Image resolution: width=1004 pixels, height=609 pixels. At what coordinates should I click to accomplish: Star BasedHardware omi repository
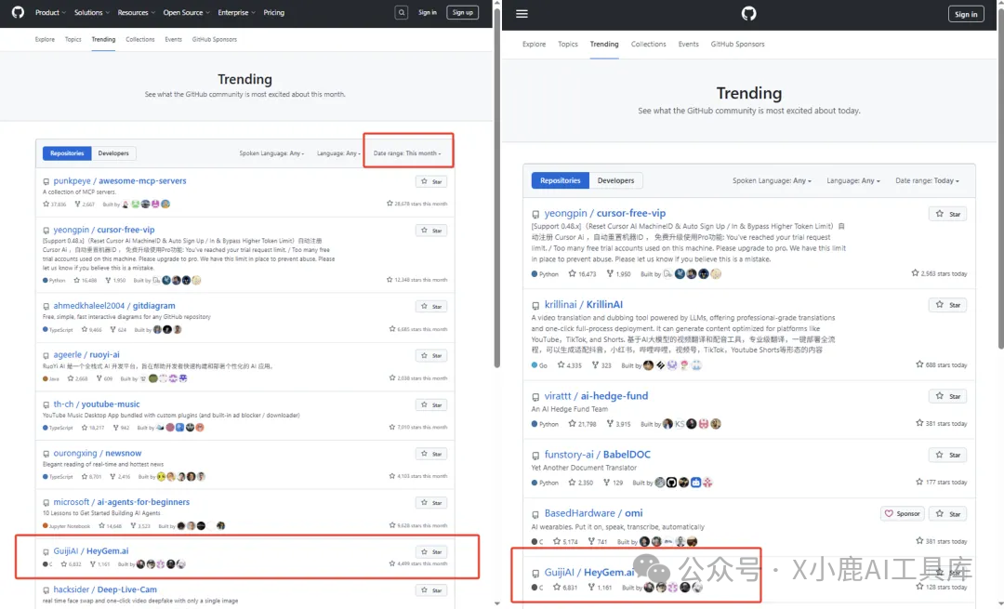947,513
